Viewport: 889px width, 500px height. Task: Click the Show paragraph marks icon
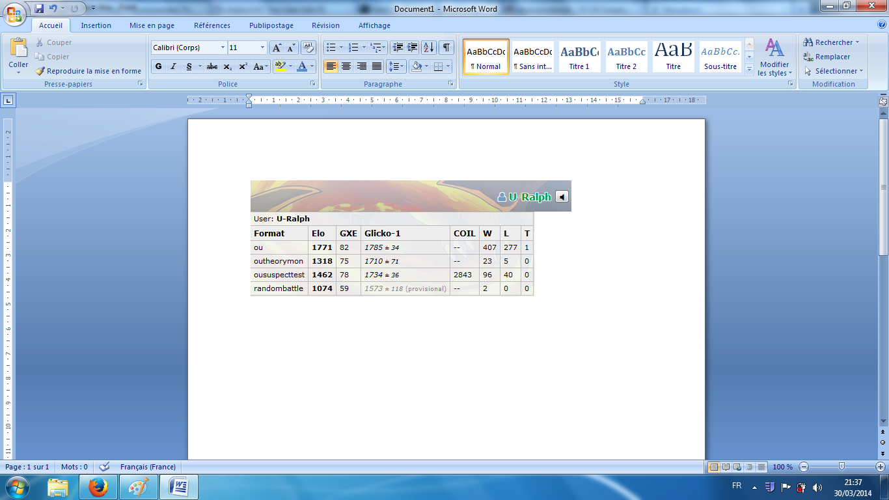pyautogui.click(x=446, y=48)
